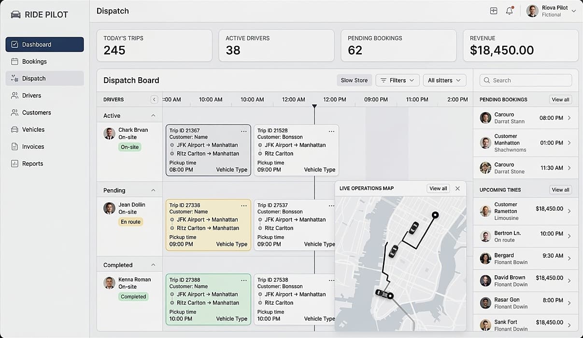Open options menu on Trip ID 21528
Image resolution: width=583 pixels, height=338 pixels.
click(331, 131)
